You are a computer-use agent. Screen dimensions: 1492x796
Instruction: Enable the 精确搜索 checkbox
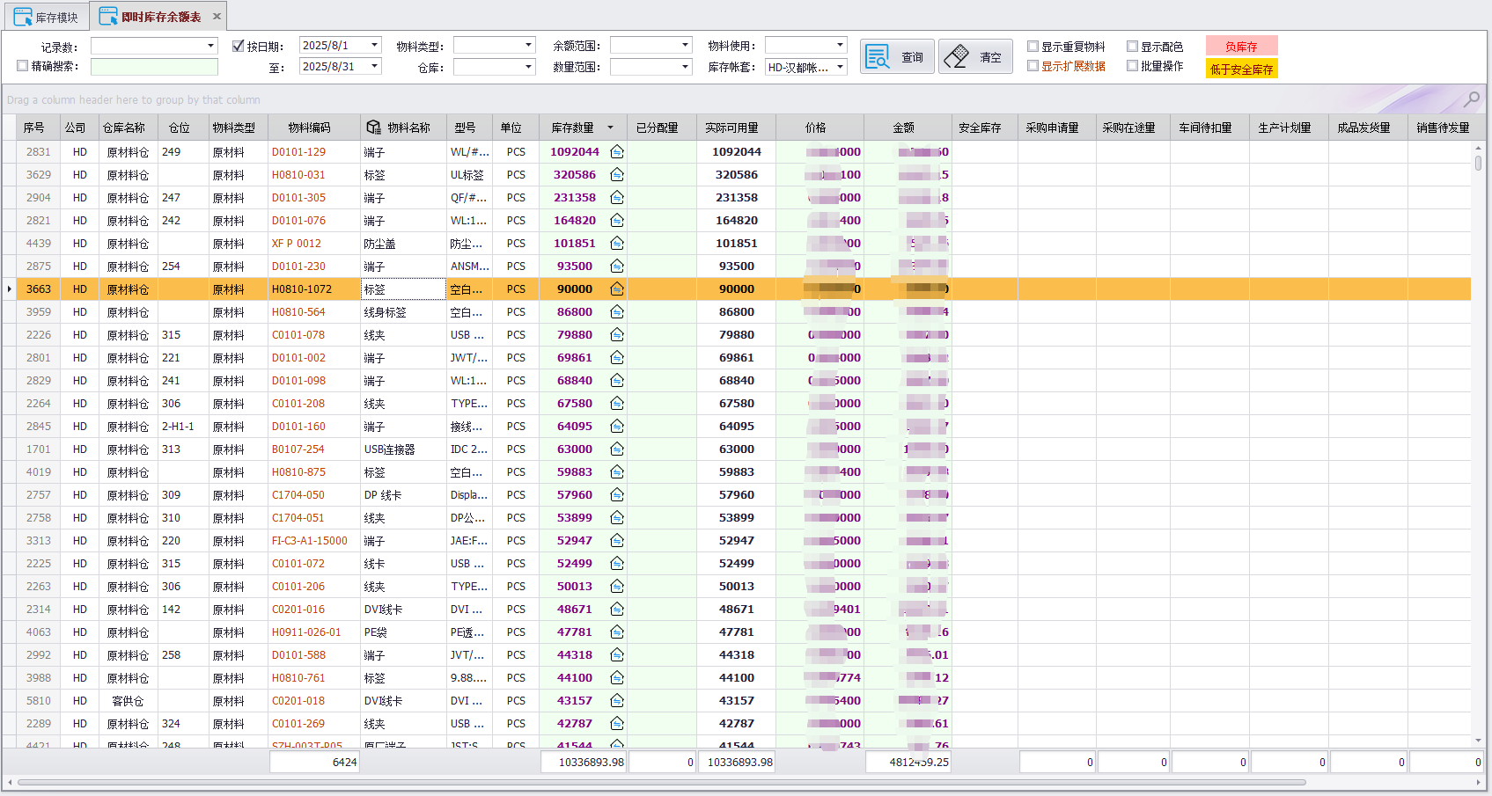click(23, 66)
